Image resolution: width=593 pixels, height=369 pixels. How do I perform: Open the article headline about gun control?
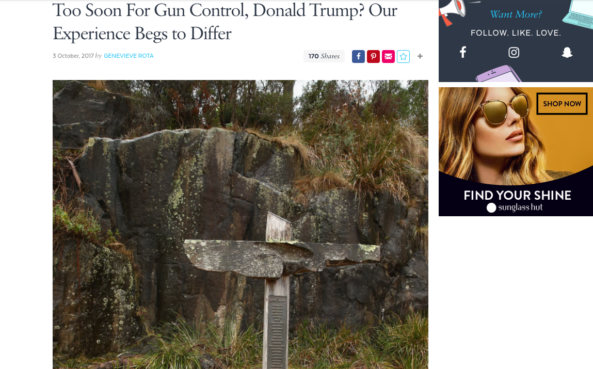pos(225,22)
